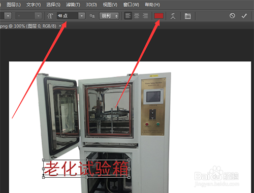Viewport: 254px width, 193px height.
Task: Click the anti-aliasing aa icon
Action: pyautogui.click(x=92, y=16)
